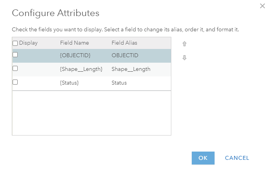Close the Configure Attributes dialog
This screenshot has height=179, width=268.
tap(262, 6)
